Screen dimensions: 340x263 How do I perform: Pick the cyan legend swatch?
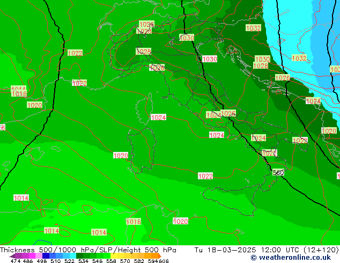click(x=73, y=256)
